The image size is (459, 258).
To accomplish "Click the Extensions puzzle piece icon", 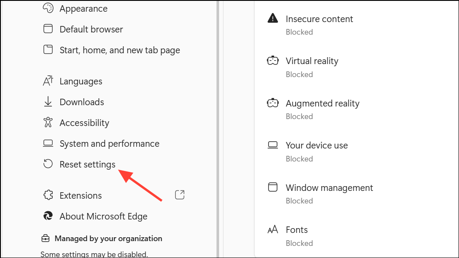I will click(x=48, y=195).
